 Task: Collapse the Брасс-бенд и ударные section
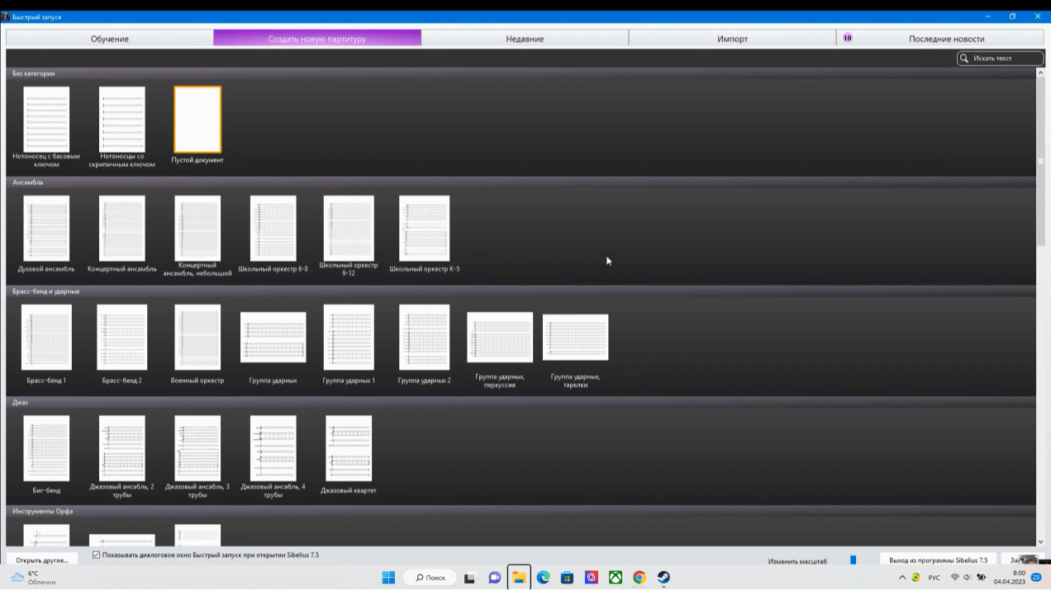(46, 291)
